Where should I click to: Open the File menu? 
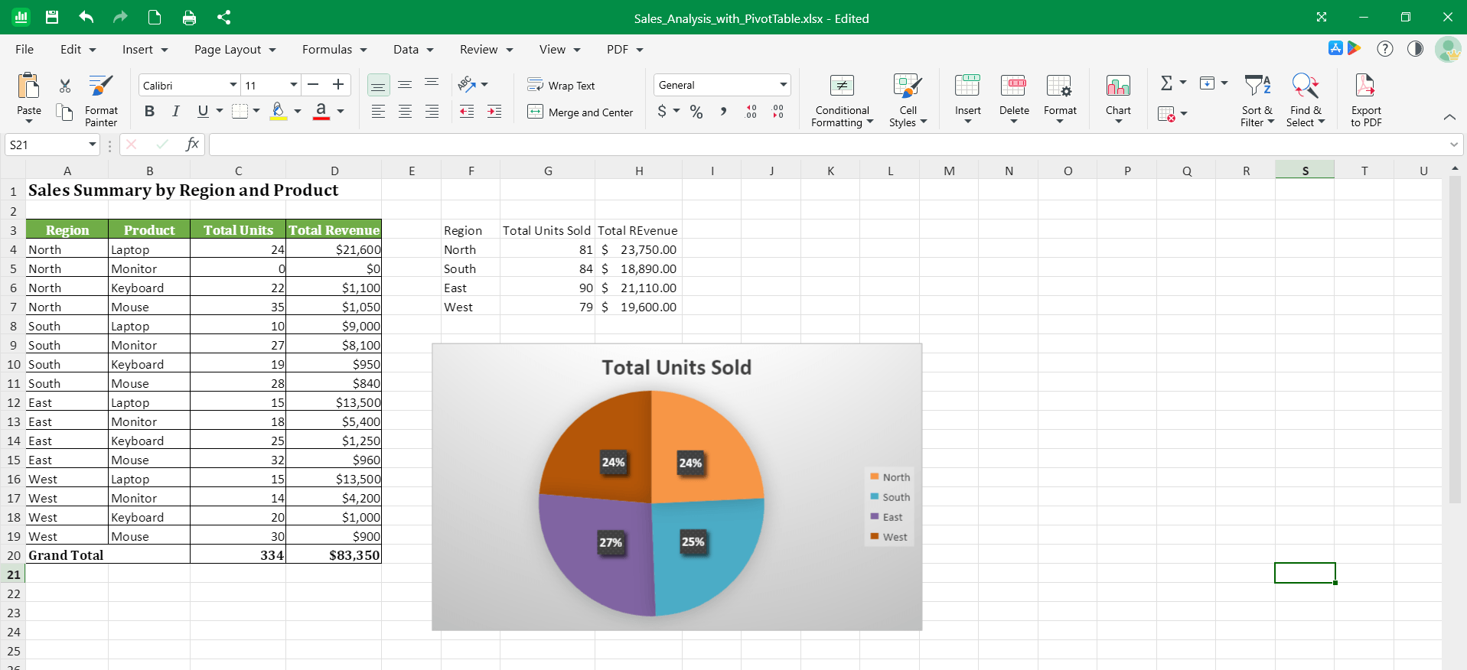24,50
